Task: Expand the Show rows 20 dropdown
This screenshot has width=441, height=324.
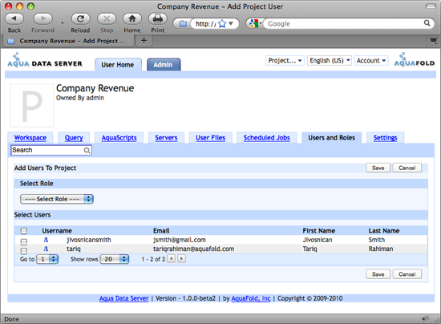Action: pos(115,259)
